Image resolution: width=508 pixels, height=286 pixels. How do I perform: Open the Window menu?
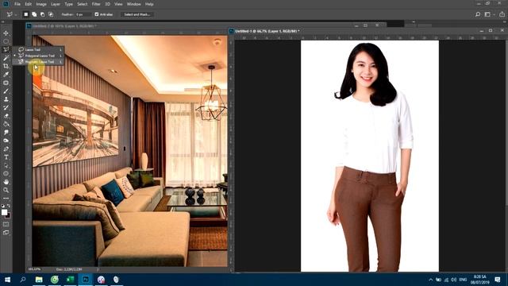click(133, 4)
